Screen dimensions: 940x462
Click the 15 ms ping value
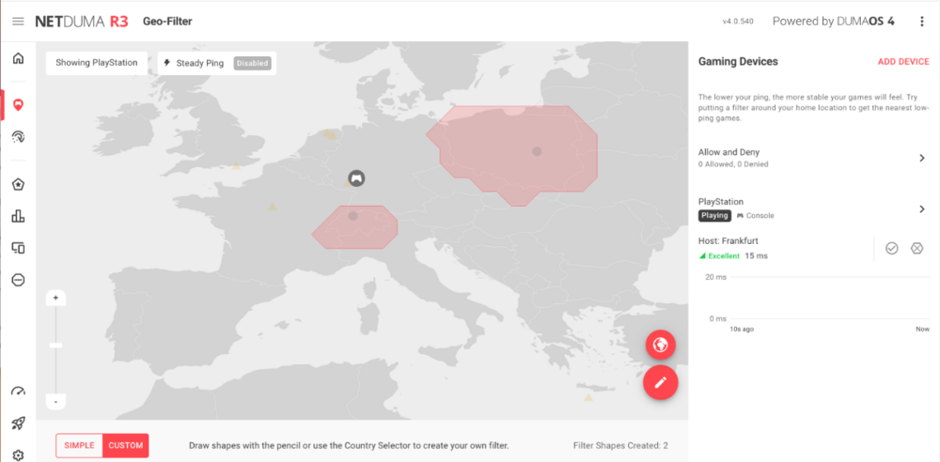tap(756, 255)
